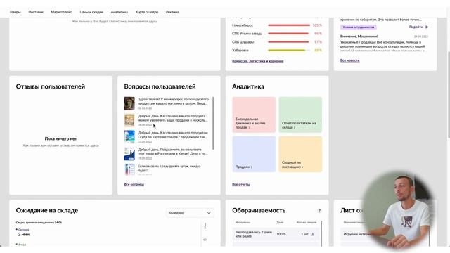This screenshot has width=450, height=253.
Task: Open the Реклама menu
Action: (x=172, y=12)
